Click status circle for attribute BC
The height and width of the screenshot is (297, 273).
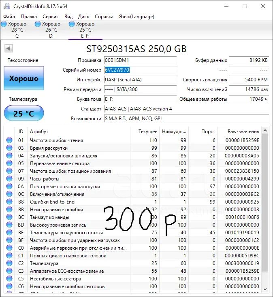[9, 217]
